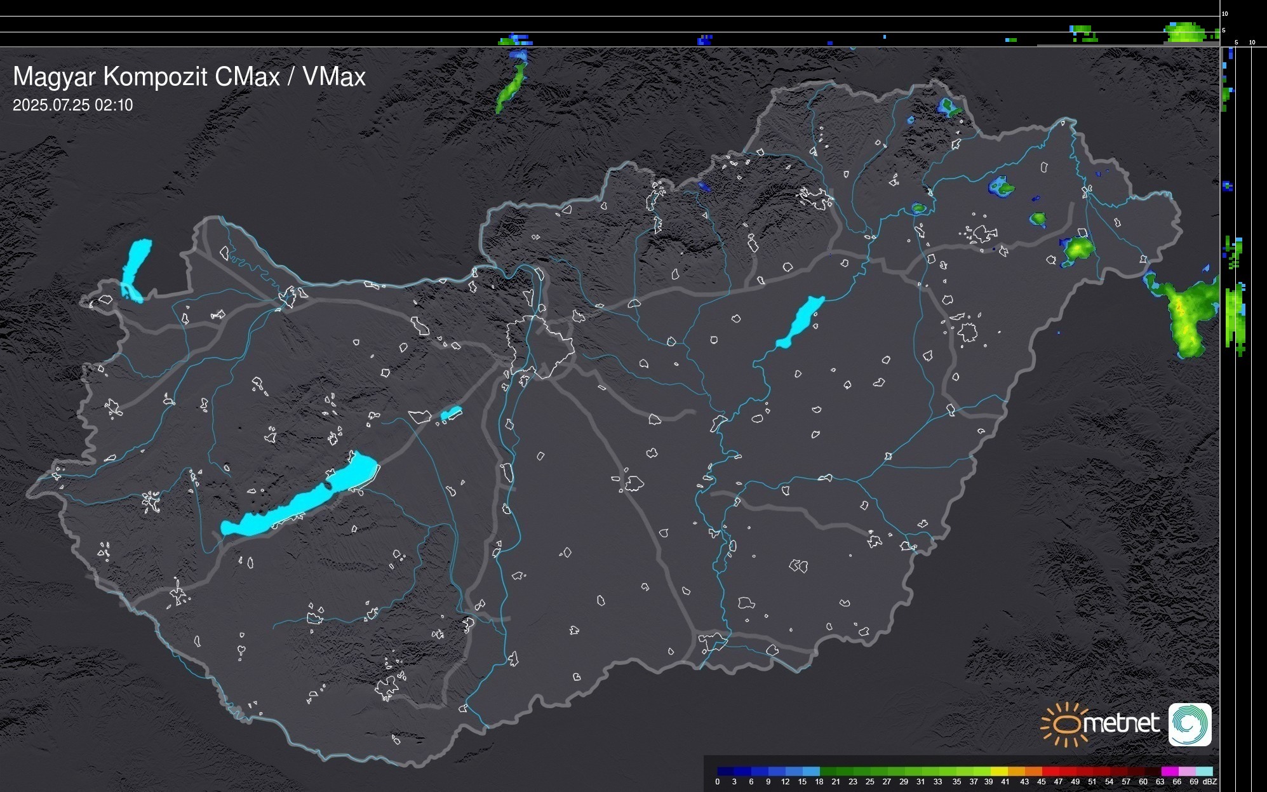Click the Magyar Kompozit CMax / VMax title
Screen dimensions: 1267x792
click(189, 77)
